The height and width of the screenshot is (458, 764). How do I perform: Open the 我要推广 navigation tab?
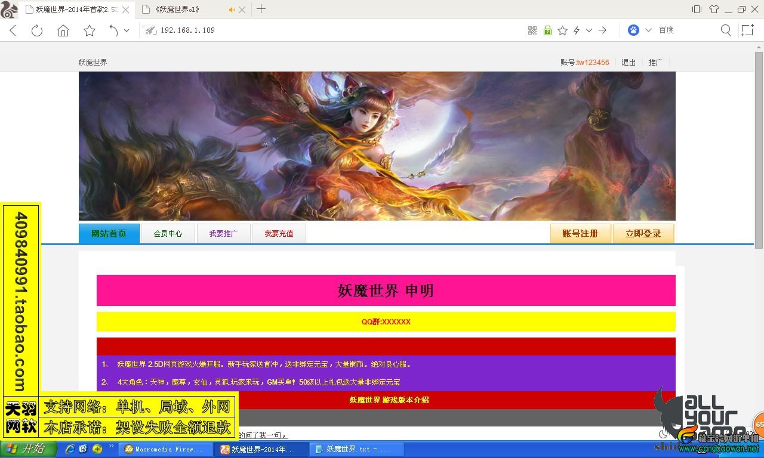pos(224,234)
